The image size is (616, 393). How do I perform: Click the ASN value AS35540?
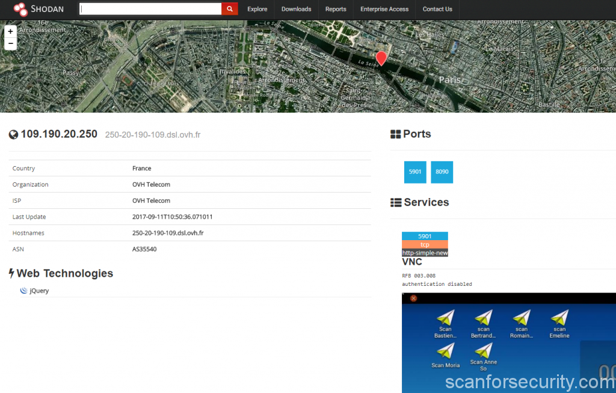(144, 249)
